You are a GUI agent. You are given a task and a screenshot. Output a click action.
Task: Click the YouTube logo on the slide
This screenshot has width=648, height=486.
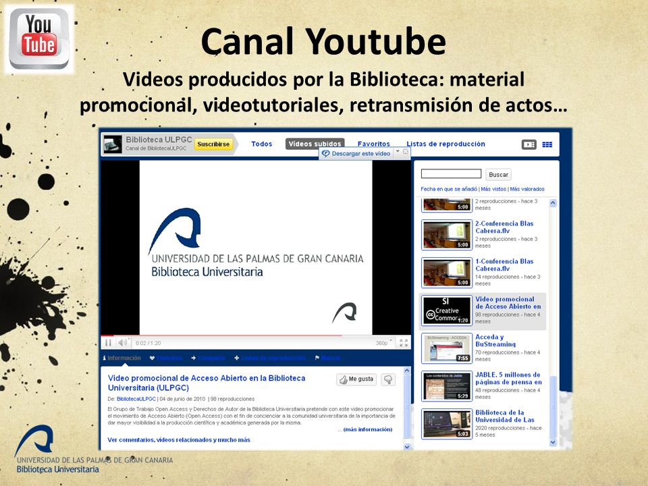39,39
